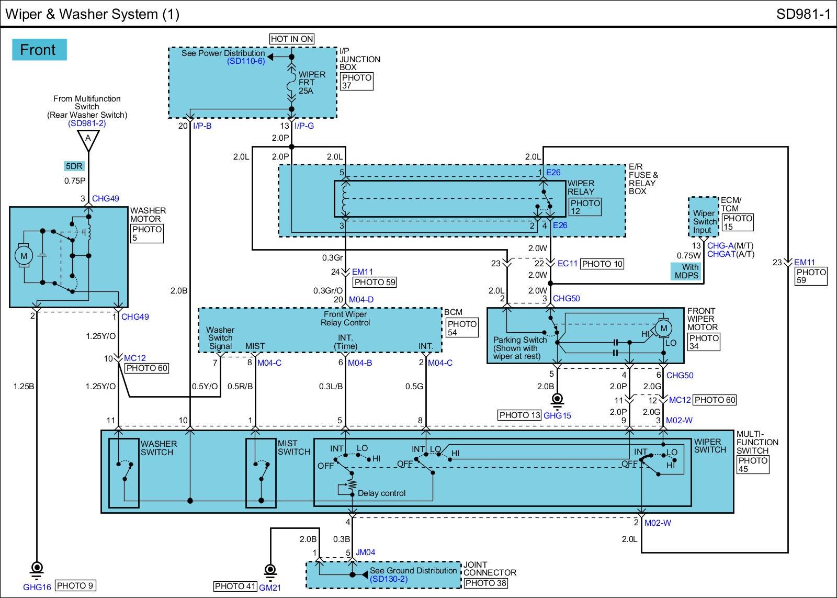The height and width of the screenshot is (598, 837).
Task: Click the HOT IN ON box
Action: pos(292,39)
